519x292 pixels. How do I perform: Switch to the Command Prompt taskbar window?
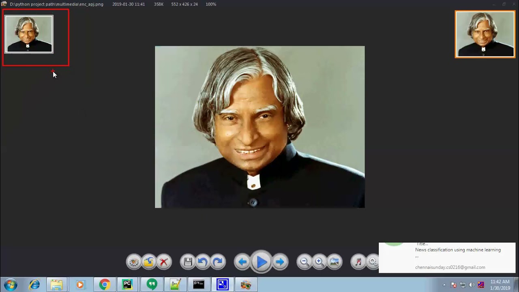tap(199, 285)
